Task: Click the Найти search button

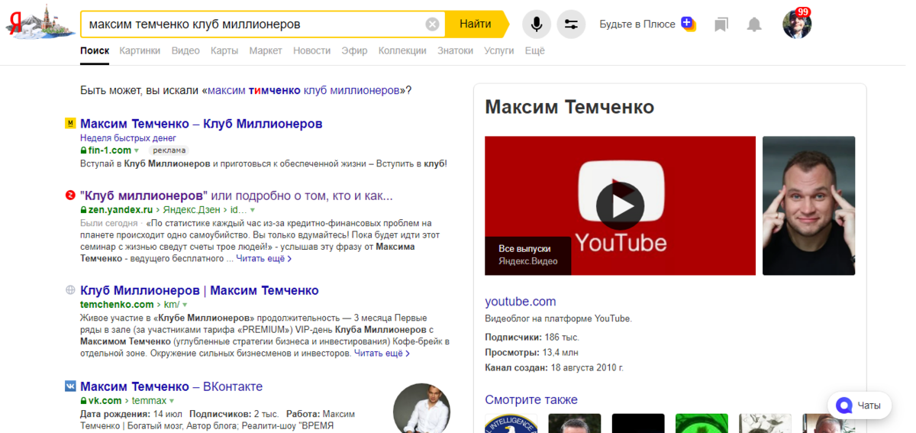Action: pos(475,24)
